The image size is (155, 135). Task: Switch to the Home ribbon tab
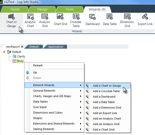tap(15, 9)
